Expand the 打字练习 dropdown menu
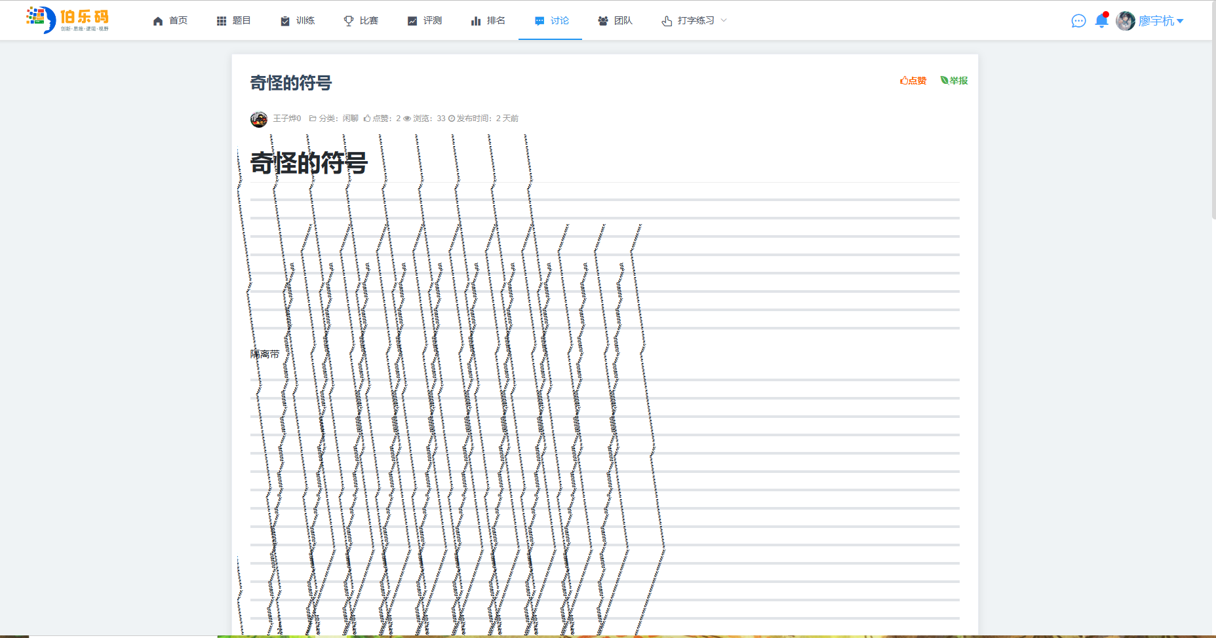 694,21
